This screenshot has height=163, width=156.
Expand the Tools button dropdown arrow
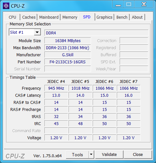[91, 154]
